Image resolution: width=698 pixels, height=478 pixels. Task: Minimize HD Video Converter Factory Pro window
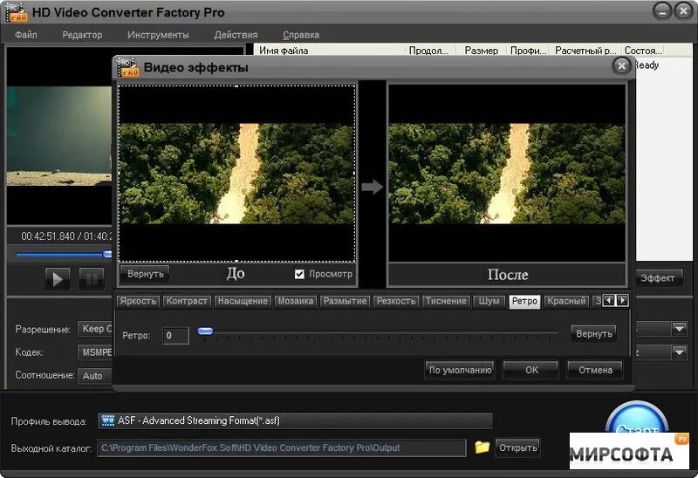tap(662, 11)
